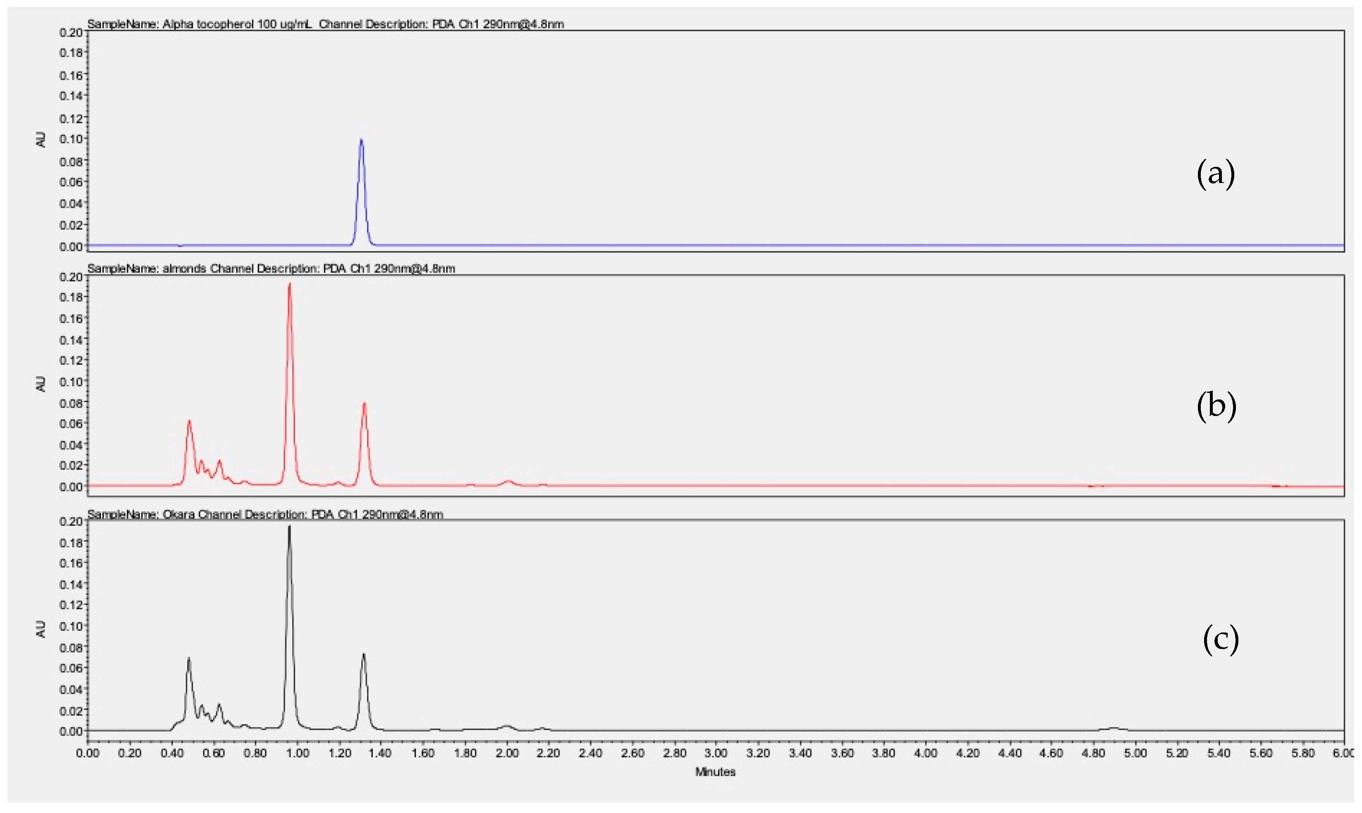Click the Okara sample name header
Screen dimensions: 1362x813
179,514
